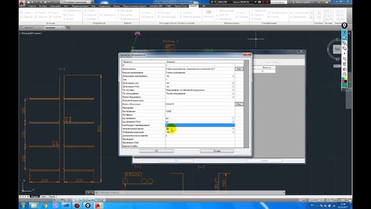Click the ViewCube top face
Viewport: 371px width, 209px height.
pyautogui.click(x=337, y=49)
